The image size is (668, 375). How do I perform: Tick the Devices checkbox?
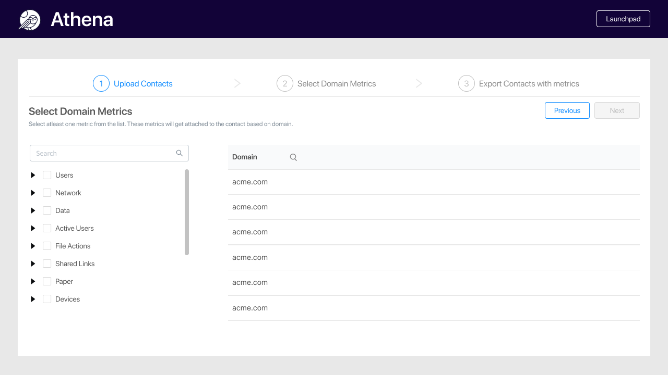[47, 299]
